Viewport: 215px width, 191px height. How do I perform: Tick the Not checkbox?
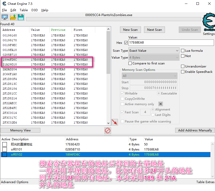(183, 56)
